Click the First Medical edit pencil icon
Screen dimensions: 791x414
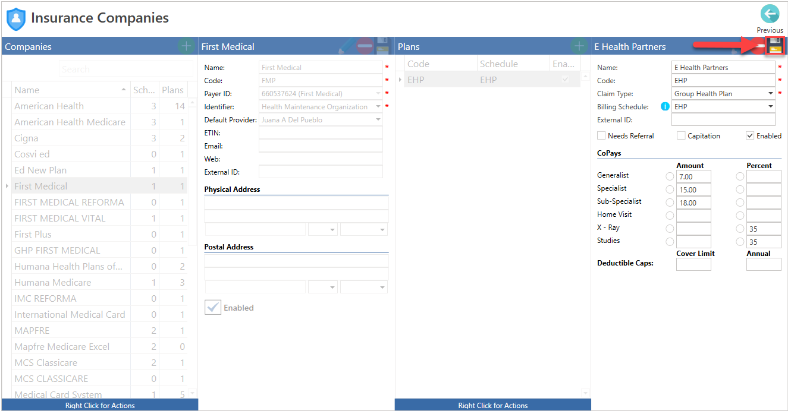tap(347, 46)
